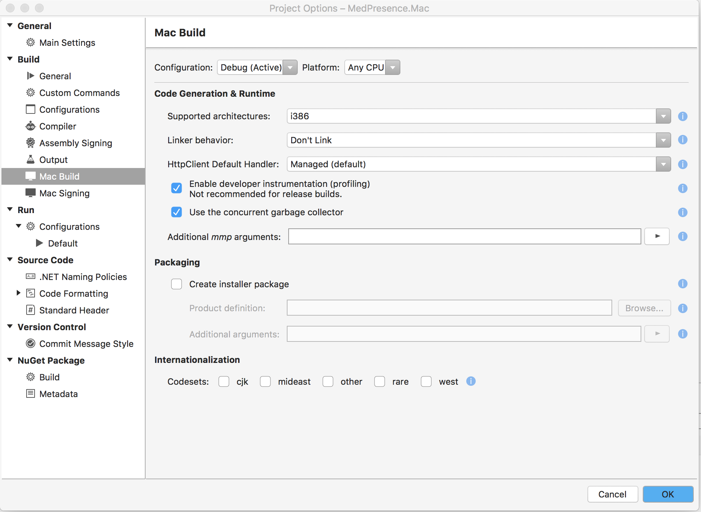Uncheck Use the concurrent garbage collector
The width and height of the screenshot is (701, 512).
177,212
